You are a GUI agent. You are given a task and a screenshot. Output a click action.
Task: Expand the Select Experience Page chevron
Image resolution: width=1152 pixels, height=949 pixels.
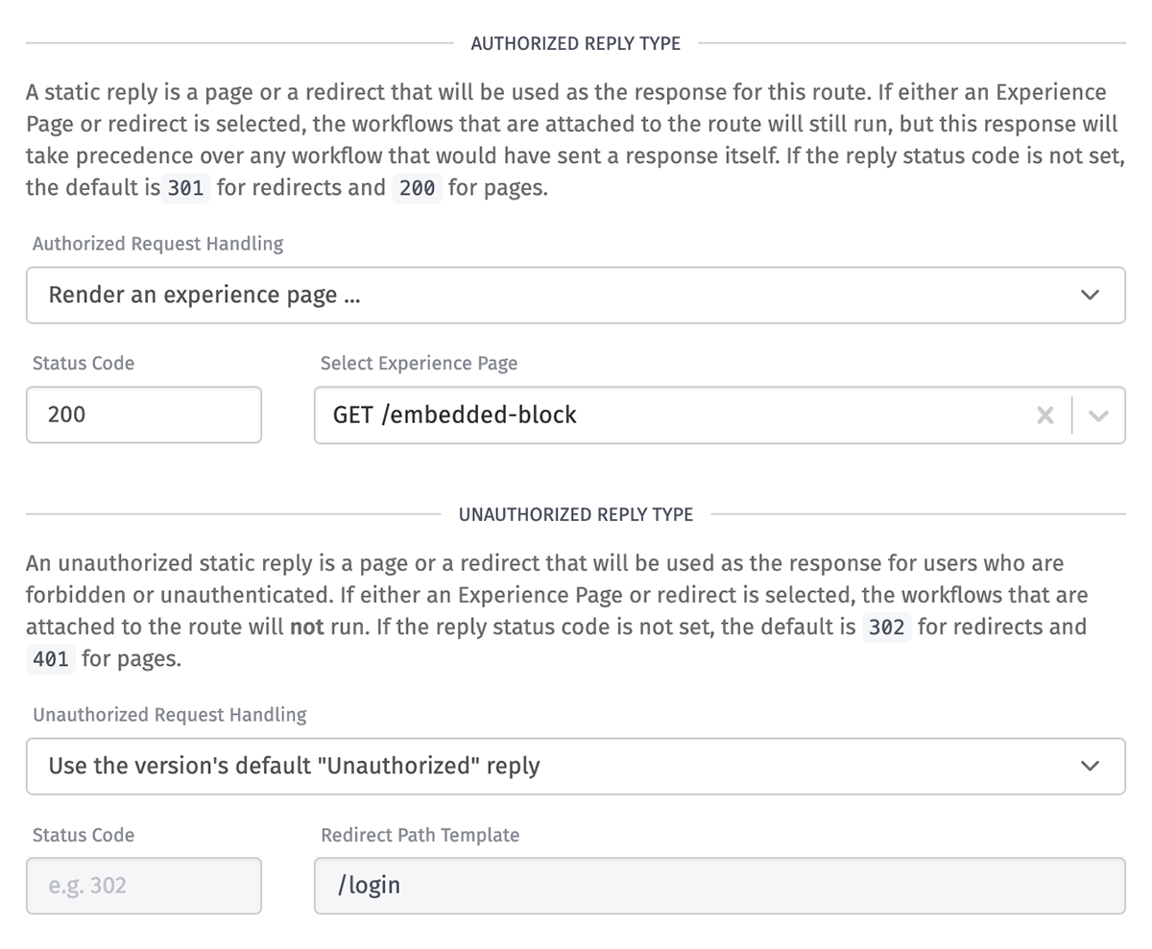[1098, 415]
